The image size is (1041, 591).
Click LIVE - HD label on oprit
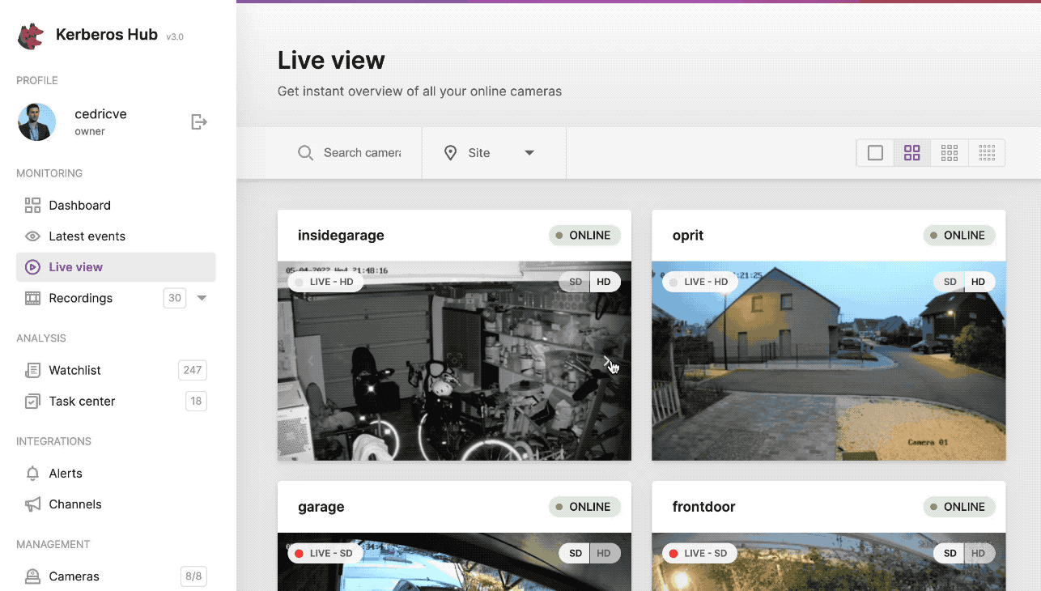pyautogui.click(x=700, y=282)
